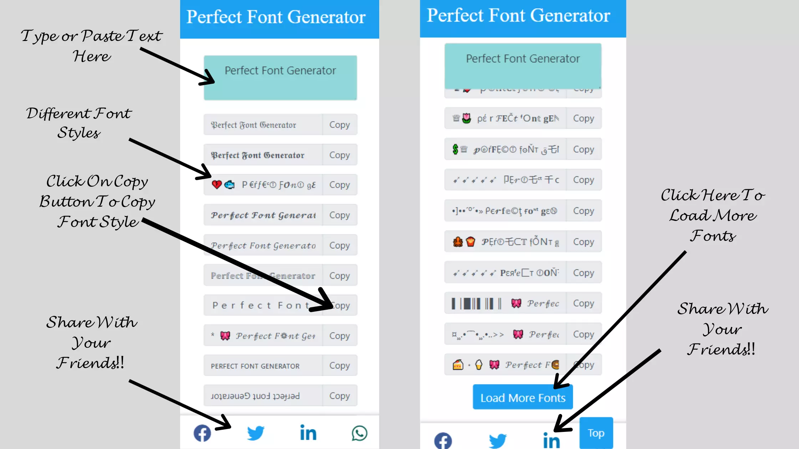Copy the all-caps uppercase font style
The image size is (799, 449).
click(x=340, y=366)
